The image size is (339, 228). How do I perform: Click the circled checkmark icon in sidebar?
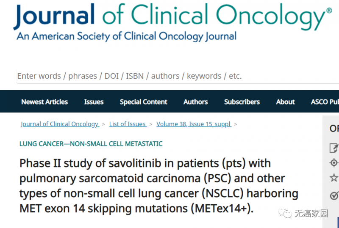click(x=334, y=195)
